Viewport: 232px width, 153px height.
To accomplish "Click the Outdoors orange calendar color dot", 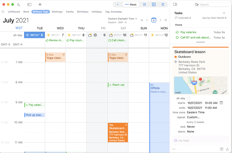I will [x=176, y=57].
